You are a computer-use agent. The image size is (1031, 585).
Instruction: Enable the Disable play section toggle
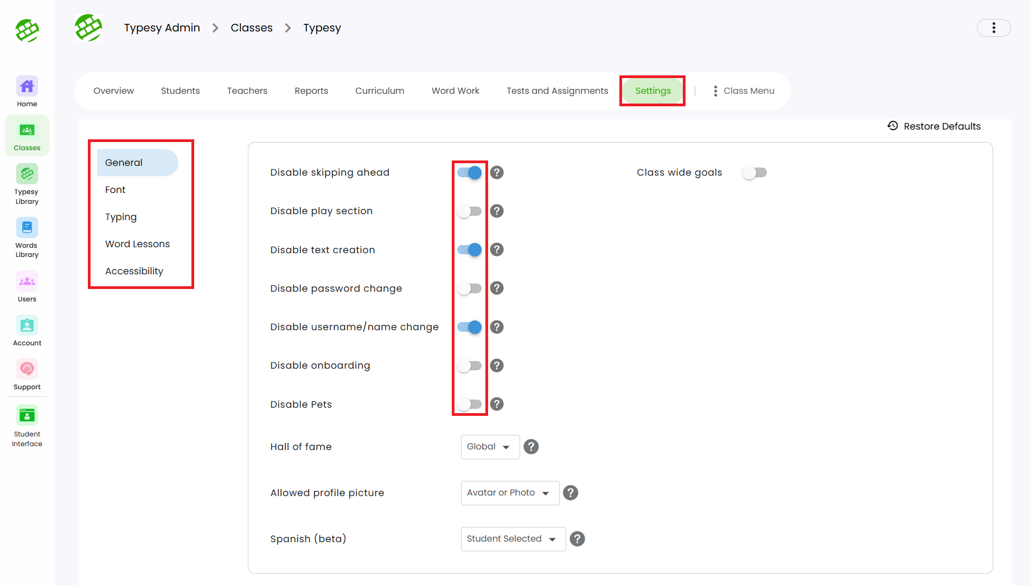coord(470,211)
